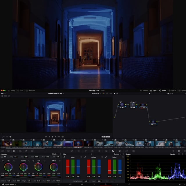Image resolution: width=186 pixels, height=186 pixels.
Task: Select the 'color grad' node 02
Action: pyautogui.click(x=133, y=105)
